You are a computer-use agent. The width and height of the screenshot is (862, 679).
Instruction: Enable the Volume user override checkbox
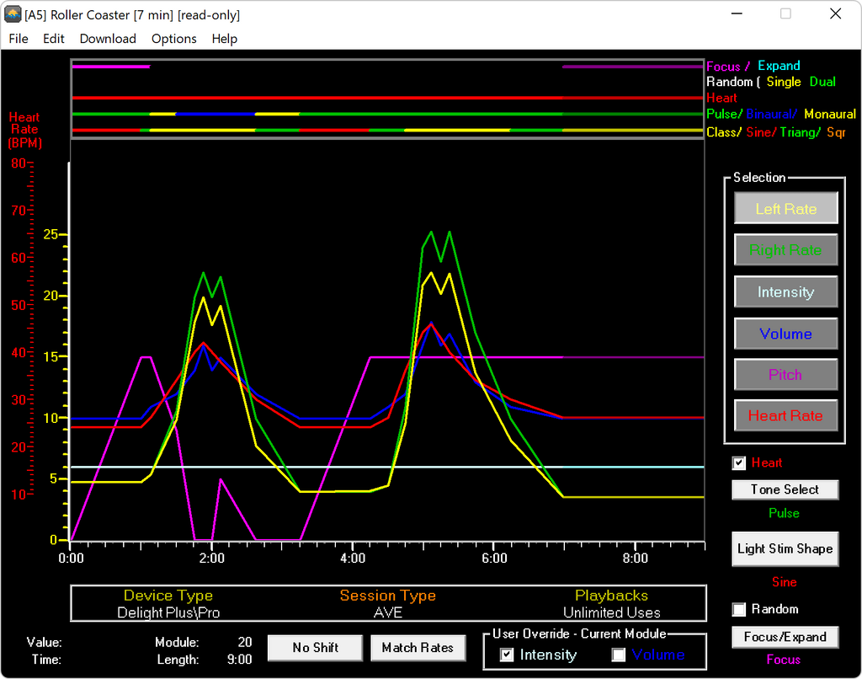click(x=619, y=655)
